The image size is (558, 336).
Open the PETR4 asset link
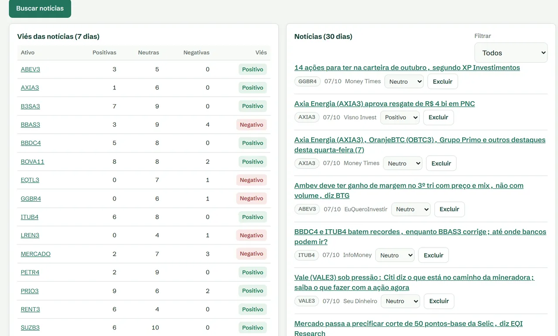[30, 272]
